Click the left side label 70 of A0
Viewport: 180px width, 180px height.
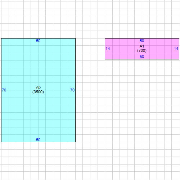coord(4,90)
